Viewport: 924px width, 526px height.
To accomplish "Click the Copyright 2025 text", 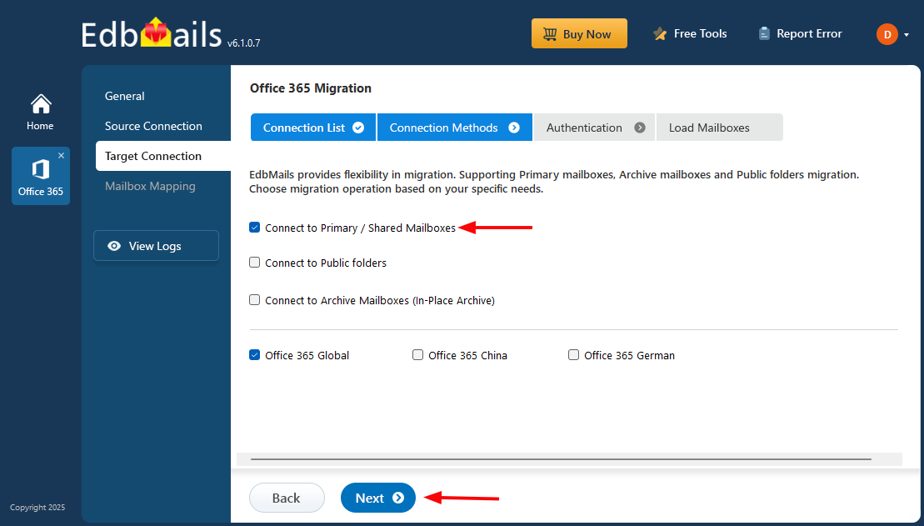I will (37, 507).
